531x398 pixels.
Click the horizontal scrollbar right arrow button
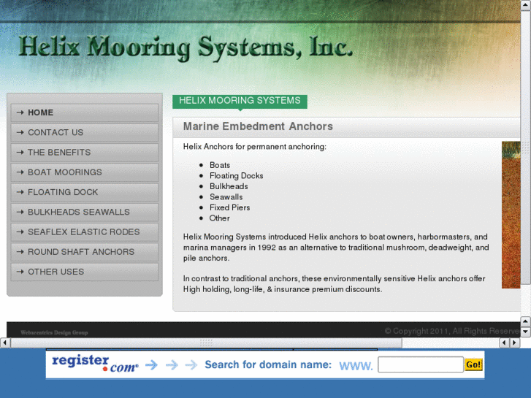(x=515, y=342)
